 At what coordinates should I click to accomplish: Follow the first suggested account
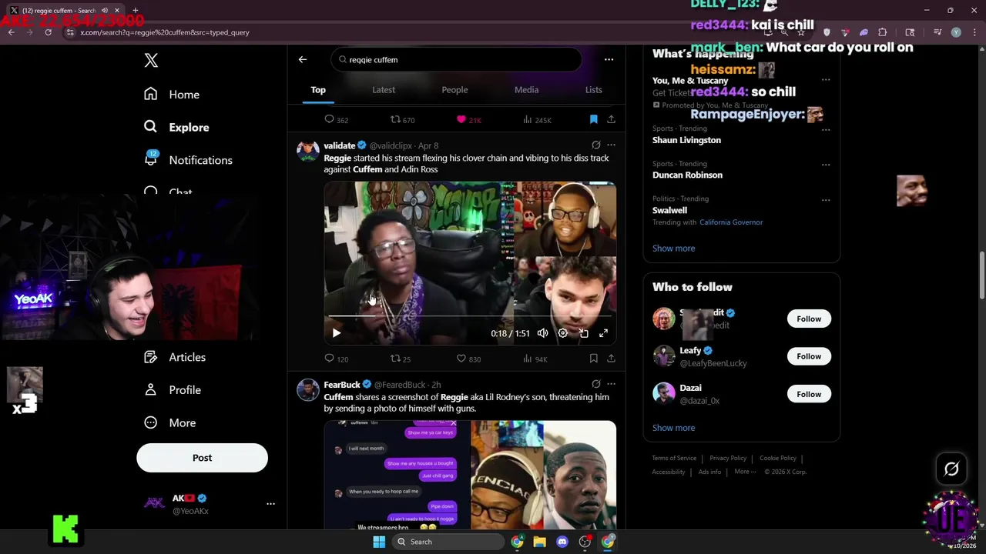pyautogui.click(x=809, y=319)
